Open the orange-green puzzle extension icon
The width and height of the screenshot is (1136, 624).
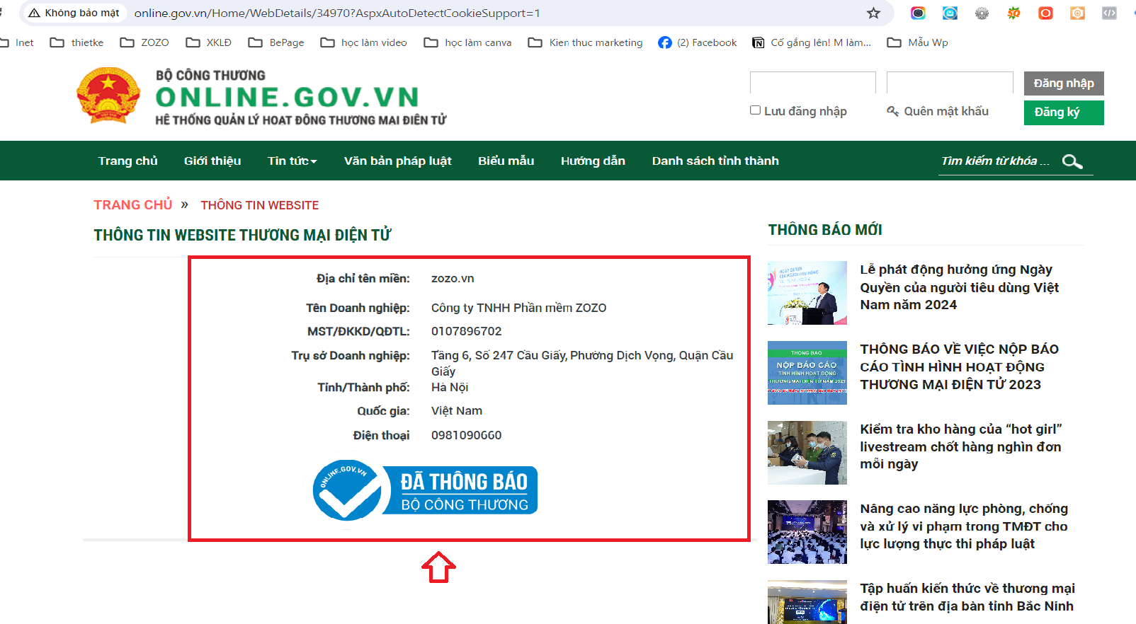tap(1013, 13)
